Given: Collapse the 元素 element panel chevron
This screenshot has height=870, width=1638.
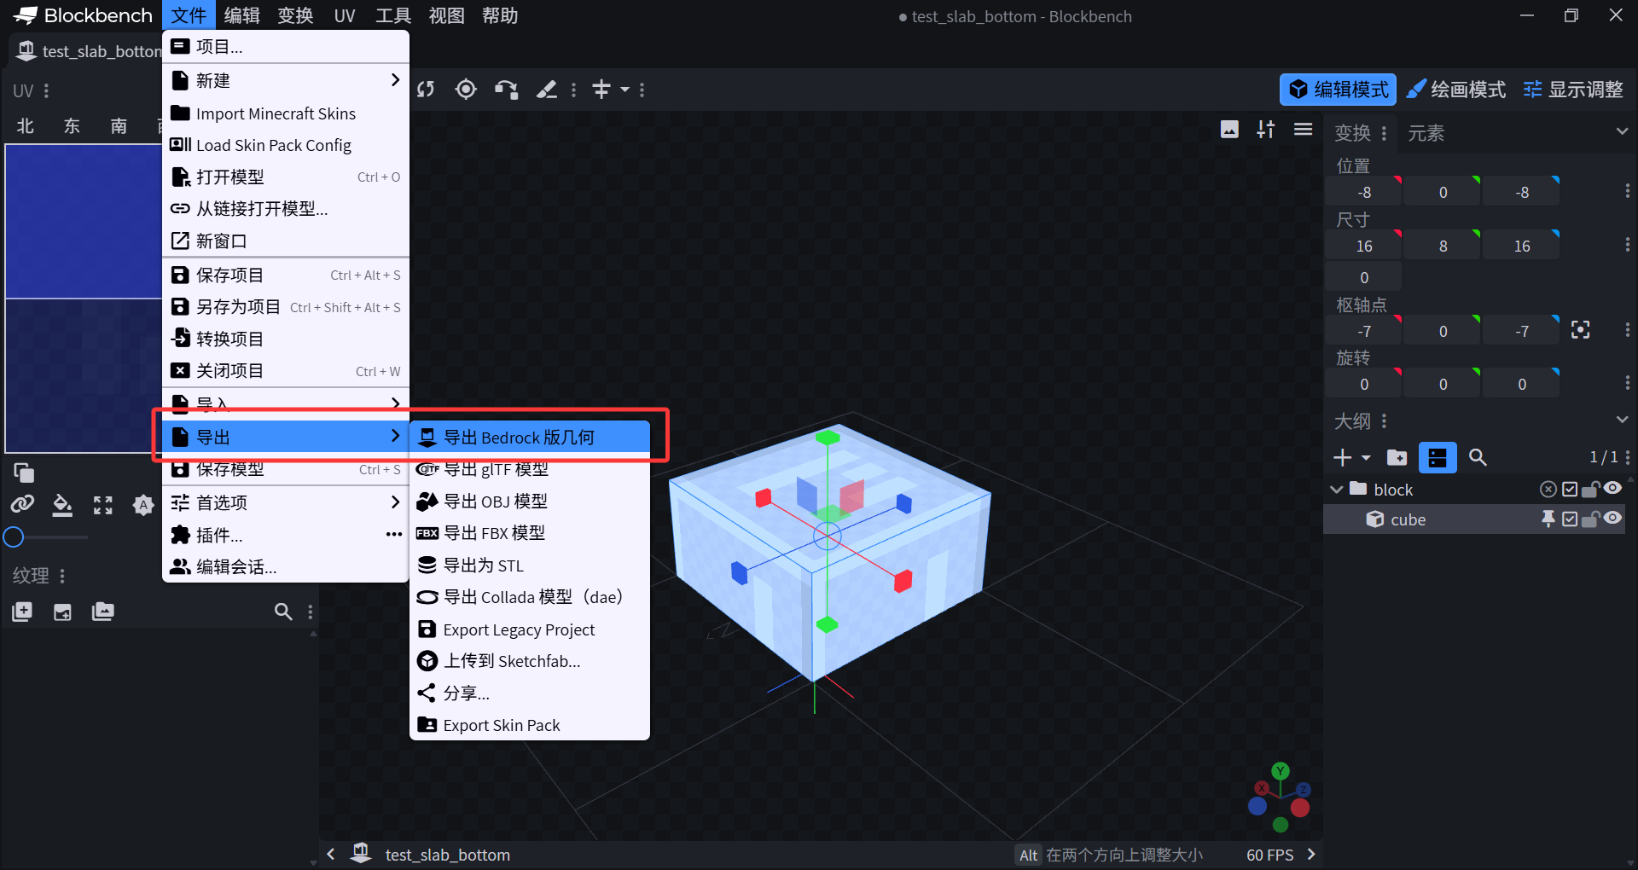Looking at the screenshot, I should 1622,132.
